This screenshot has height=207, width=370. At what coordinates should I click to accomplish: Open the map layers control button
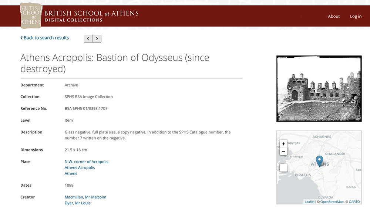click(x=283, y=168)
